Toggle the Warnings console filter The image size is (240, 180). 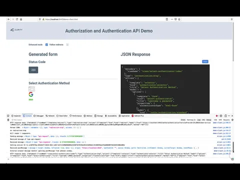(191, 120)
